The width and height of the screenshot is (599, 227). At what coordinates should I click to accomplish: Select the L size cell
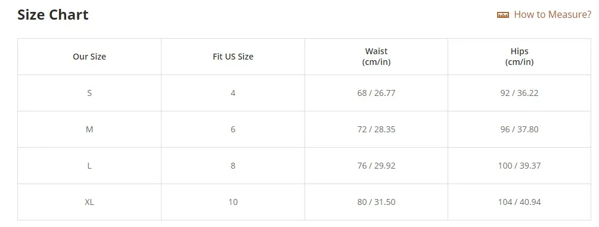[x=89, y=166]
